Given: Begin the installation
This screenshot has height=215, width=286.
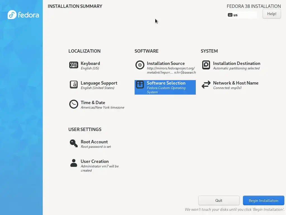Looking at the screenshot, I should click(x=264, y=200).
